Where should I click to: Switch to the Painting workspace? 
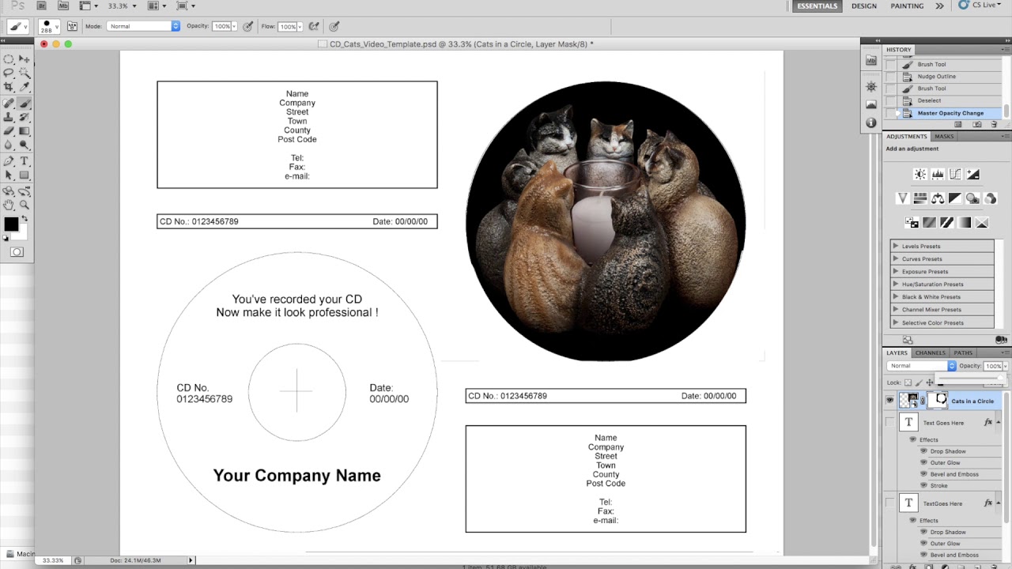[907, 6]
